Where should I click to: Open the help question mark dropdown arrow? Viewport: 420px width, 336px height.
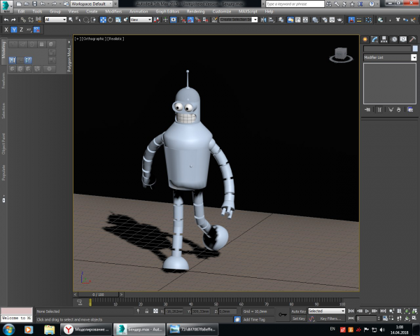(377, 4)
